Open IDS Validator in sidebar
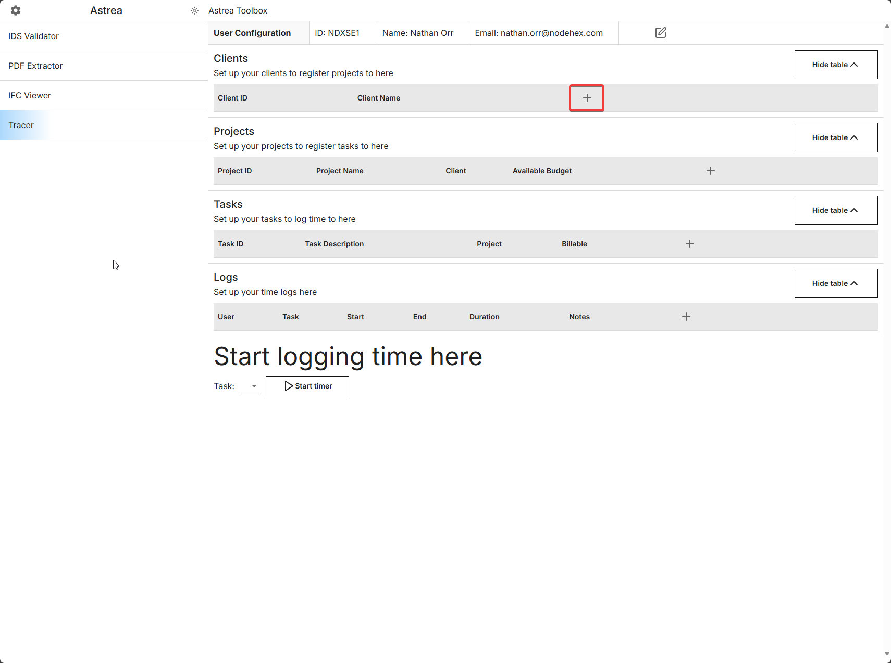 pos(33,36)
